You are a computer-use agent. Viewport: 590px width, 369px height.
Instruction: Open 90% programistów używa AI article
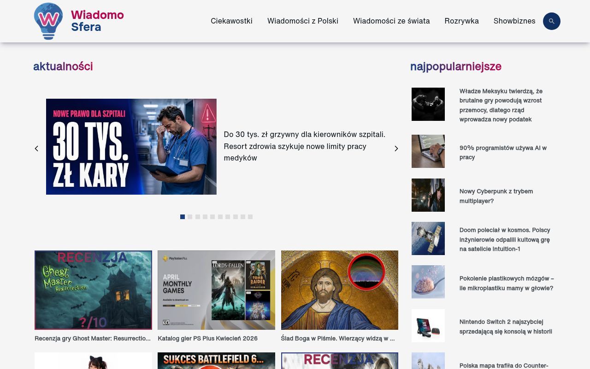[503, 153]
